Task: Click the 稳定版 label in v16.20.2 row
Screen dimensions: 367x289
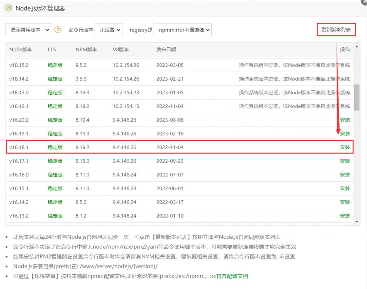Action: pyautogui.click(x=55, y=120)
